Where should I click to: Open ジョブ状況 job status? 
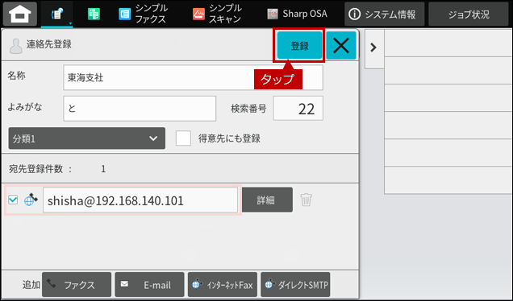[x=469, y=14]
